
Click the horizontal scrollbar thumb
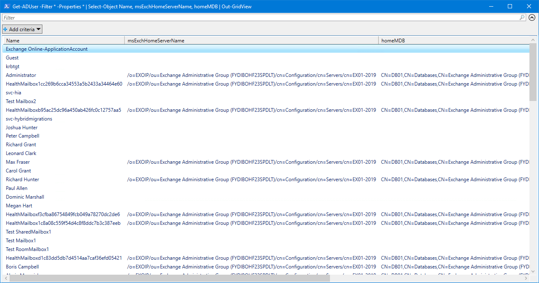(170, 278)
